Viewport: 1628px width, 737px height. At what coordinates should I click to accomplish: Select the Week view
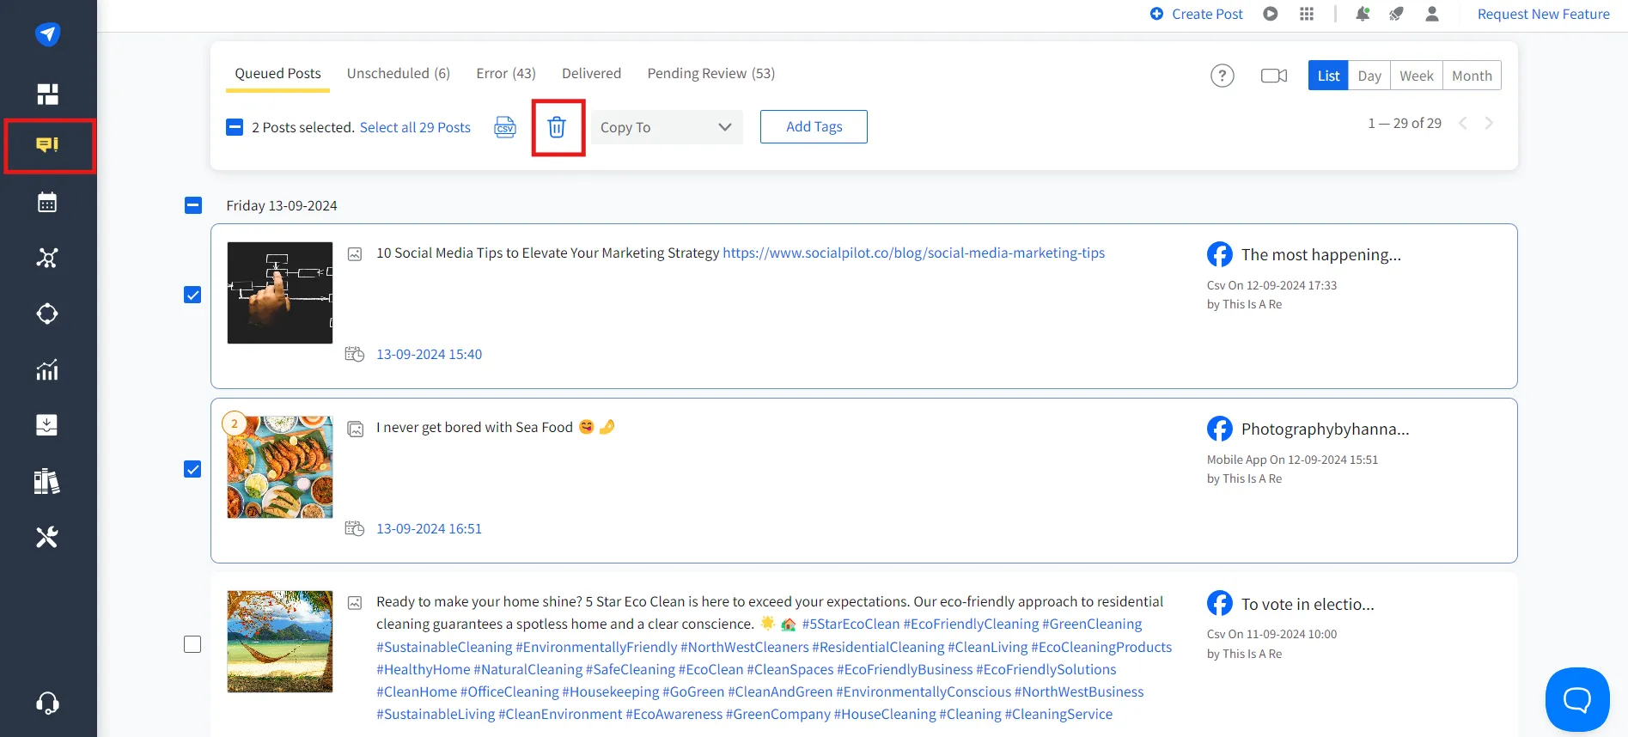1417,76
